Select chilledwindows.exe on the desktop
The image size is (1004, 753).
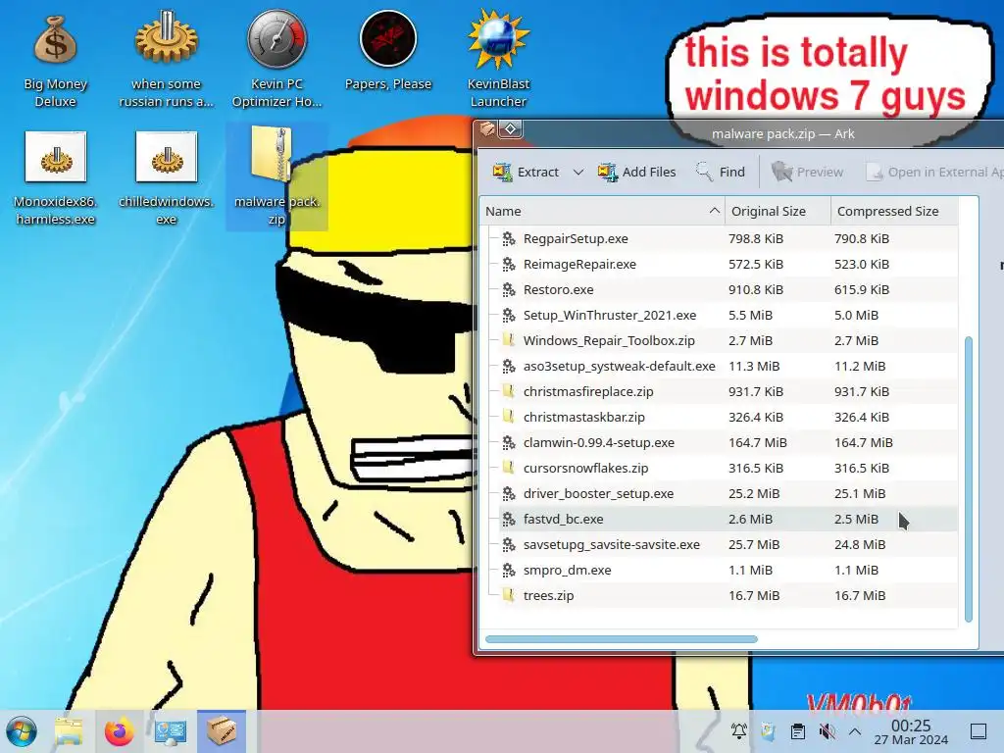click(x=166, y=178)
